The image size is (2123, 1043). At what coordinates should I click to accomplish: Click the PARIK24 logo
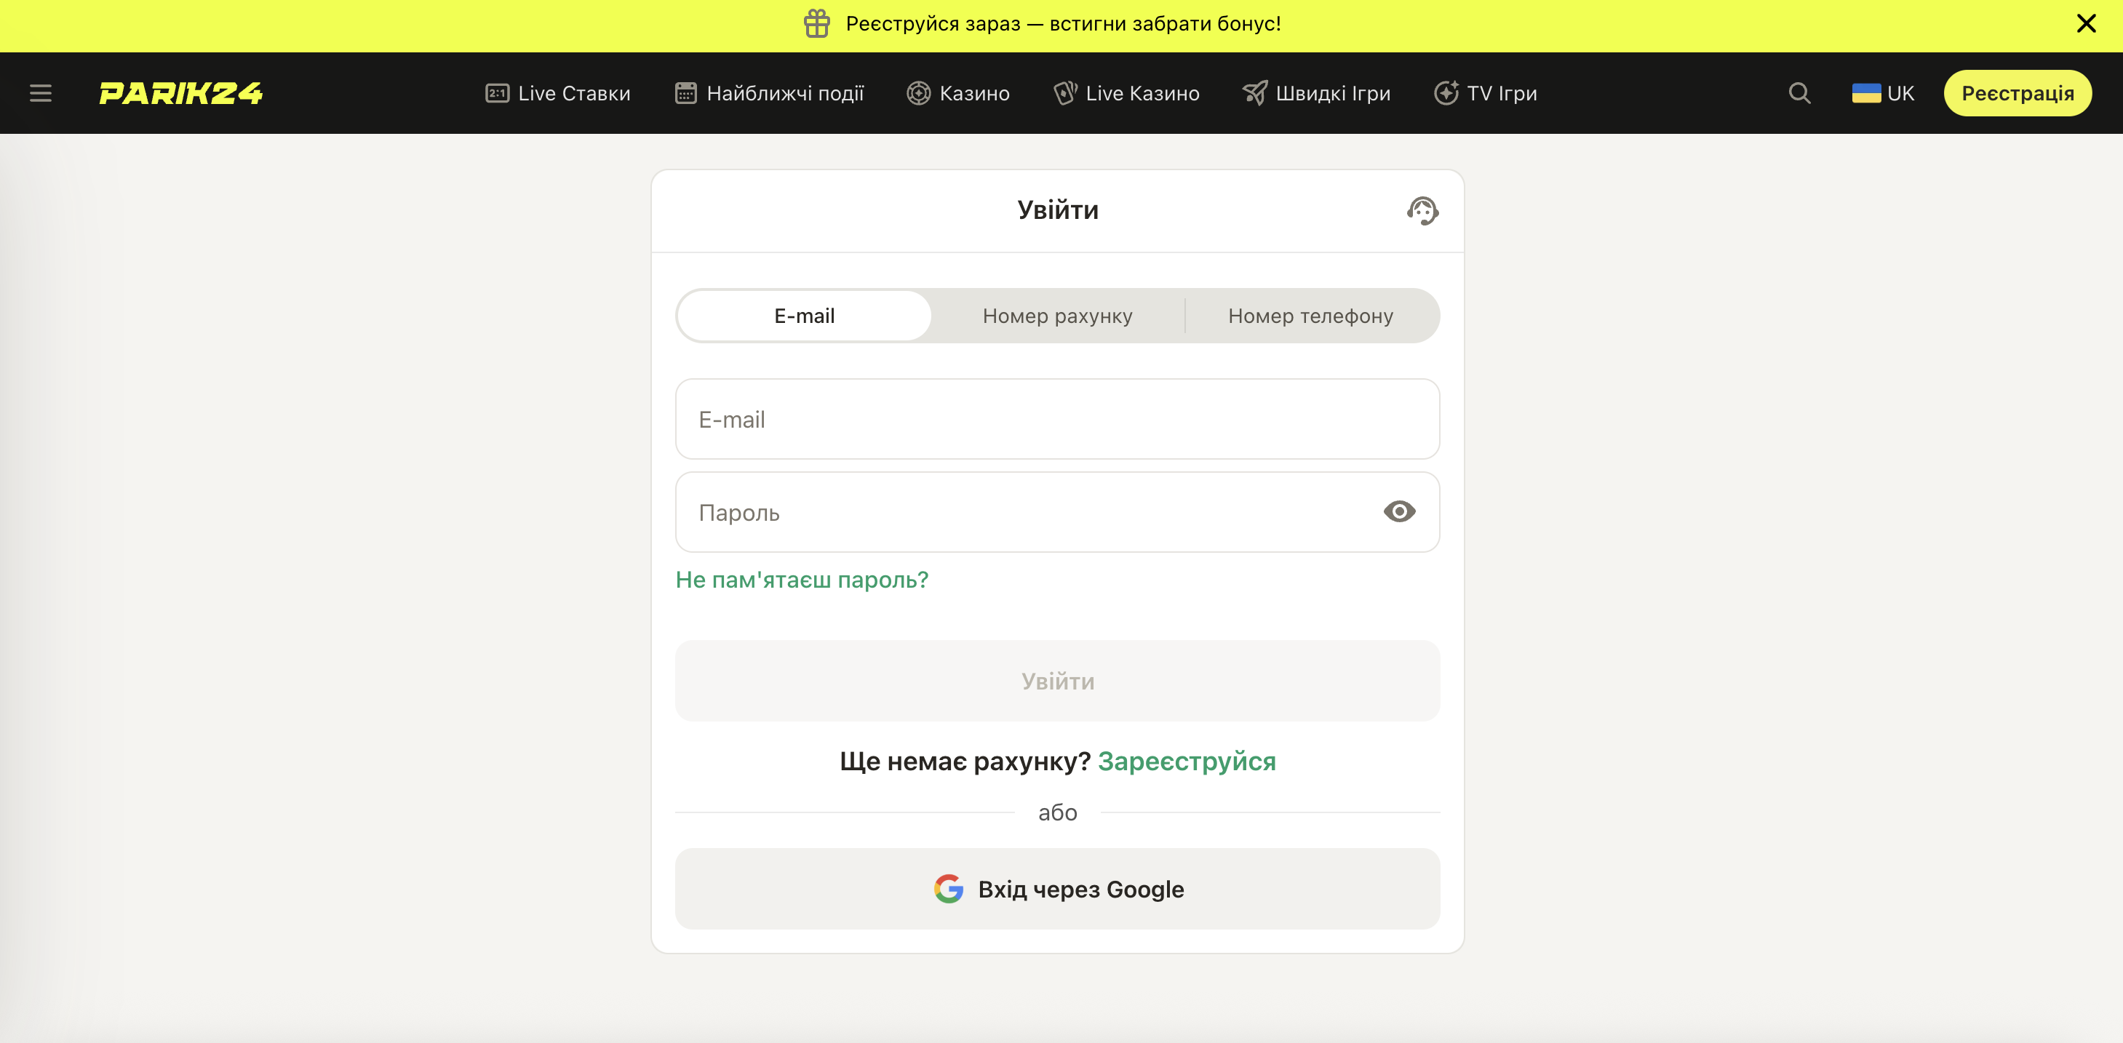tap(180, 93)
